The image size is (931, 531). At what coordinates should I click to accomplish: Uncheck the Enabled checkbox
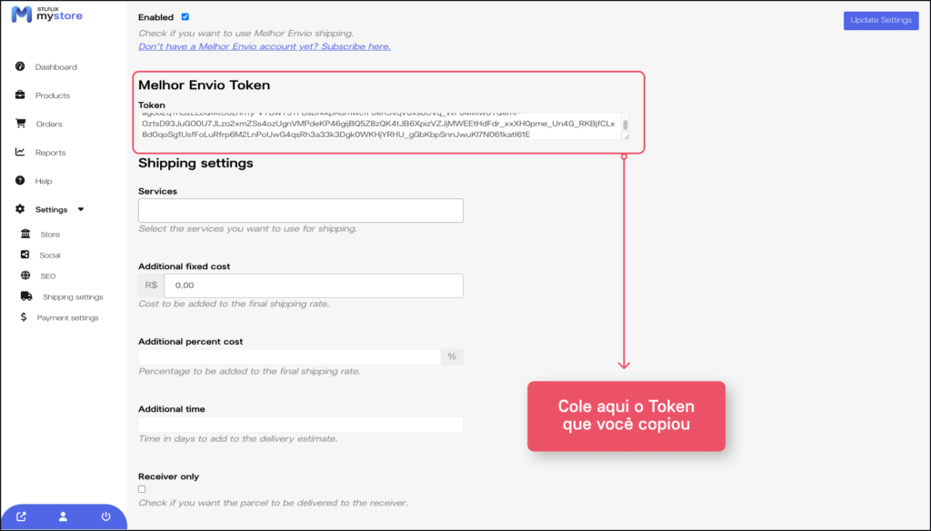[185, 17]
